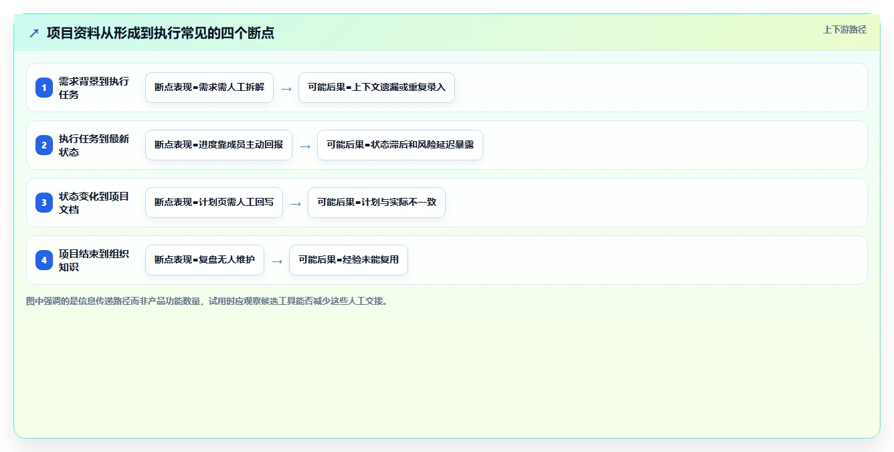Viewport: 894px width, 452px height.
Task: Click the chip 可能后果=上下文遗漏或重复录入
Action: point(377,88)
